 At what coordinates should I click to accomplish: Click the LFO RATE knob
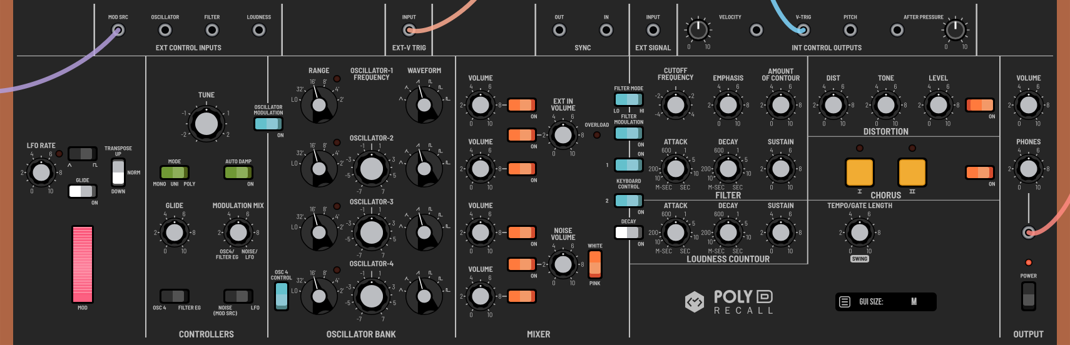click(x=41, y=172)
